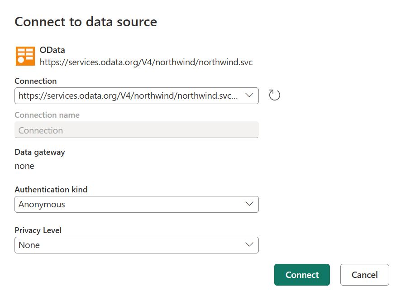Click the service URL under the OData title
The image size is (405, 301).
[x=146, y=62]
